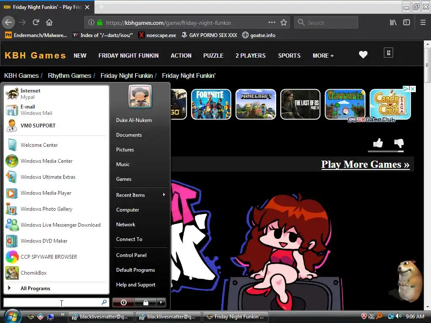Launch VM0 SUPPORT from Start menu
The image size is (431, 323).
(x=56, y=125)
